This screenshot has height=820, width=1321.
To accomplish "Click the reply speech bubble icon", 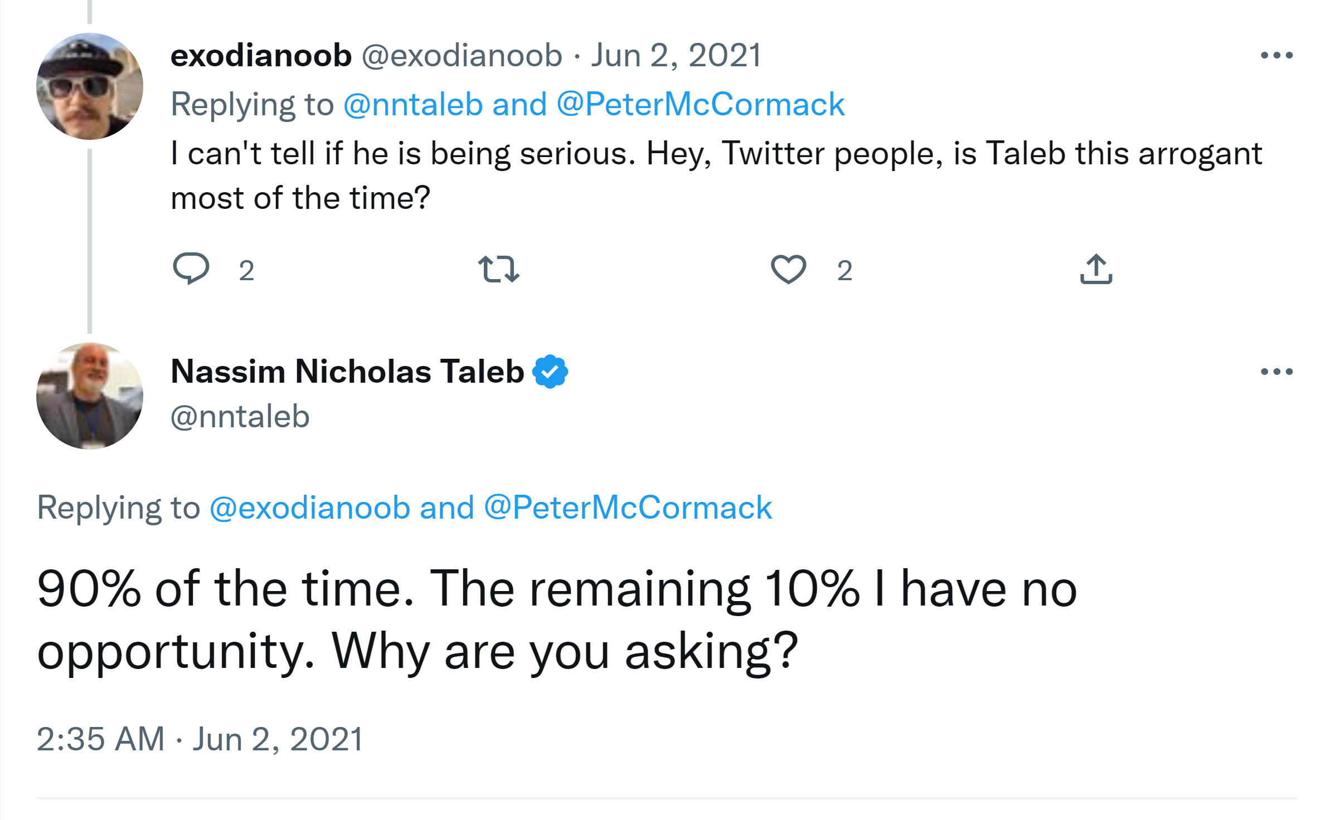I will point(191,269).
